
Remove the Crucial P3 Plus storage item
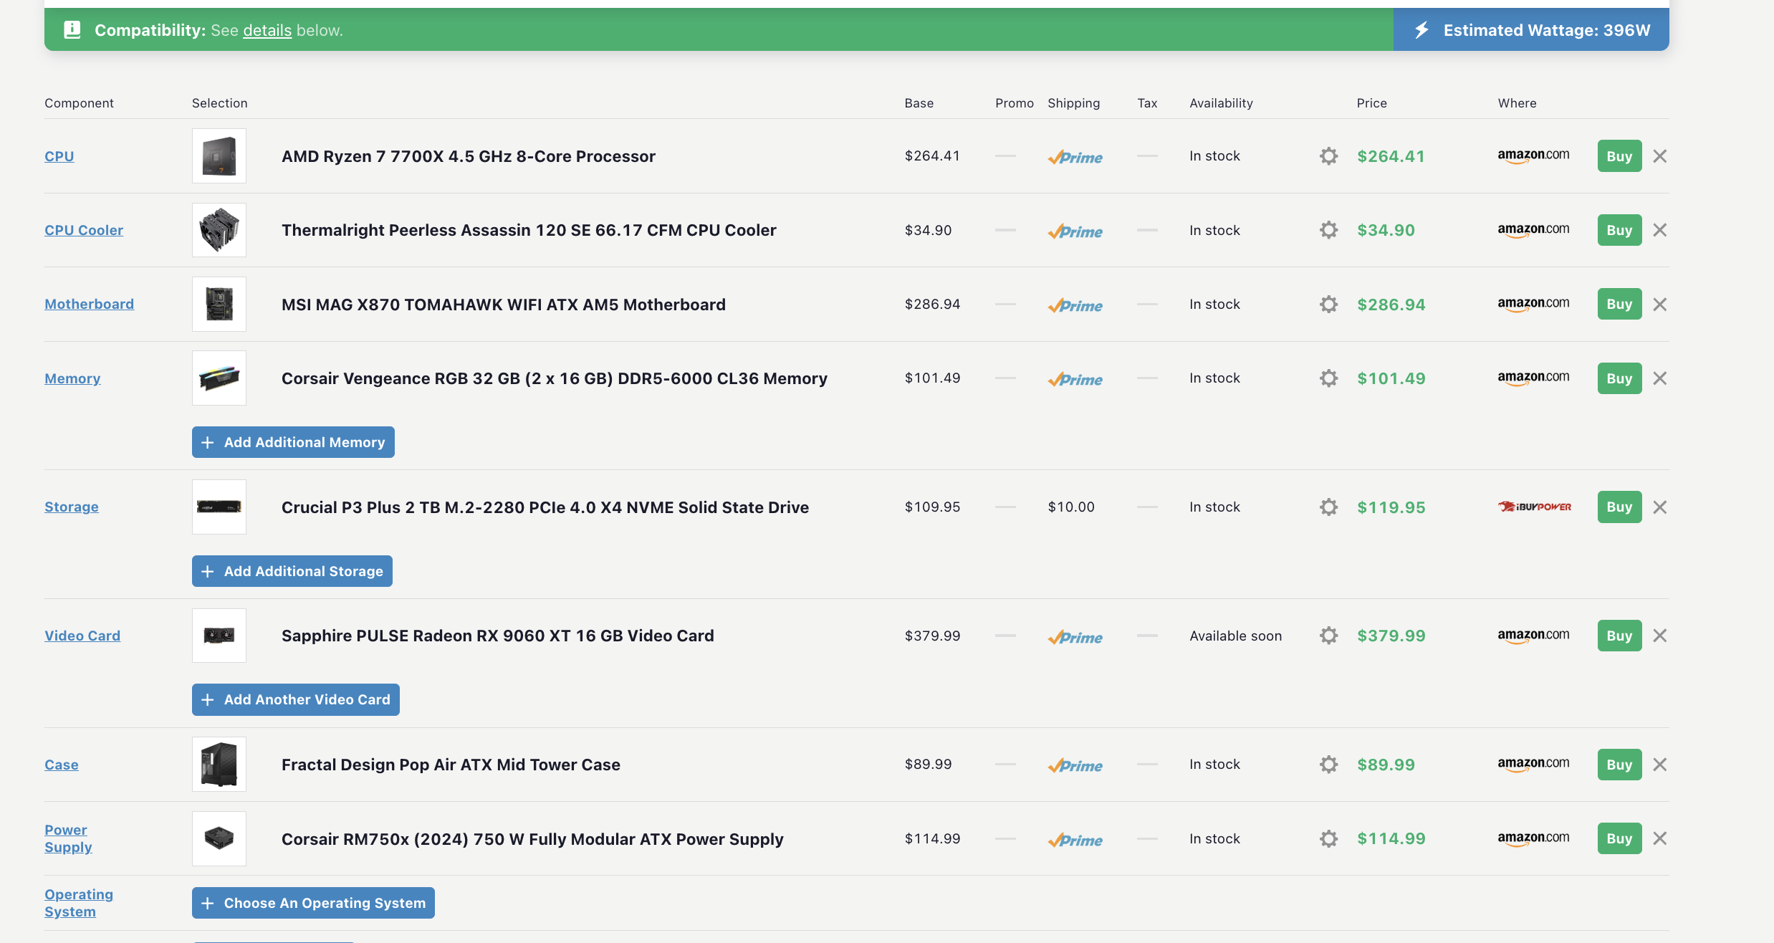pyautogui.click(x=1659, y=507)
